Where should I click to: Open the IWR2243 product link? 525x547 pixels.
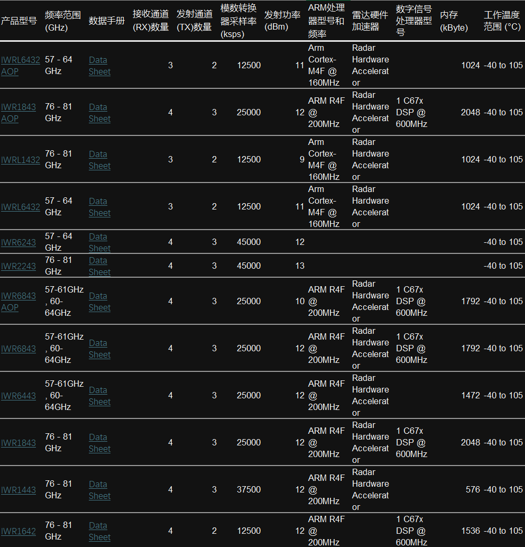(x=18, y=266)
